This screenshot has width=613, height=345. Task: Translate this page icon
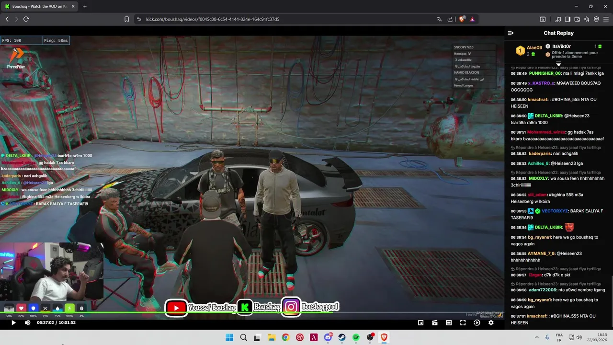coord(439,19)
